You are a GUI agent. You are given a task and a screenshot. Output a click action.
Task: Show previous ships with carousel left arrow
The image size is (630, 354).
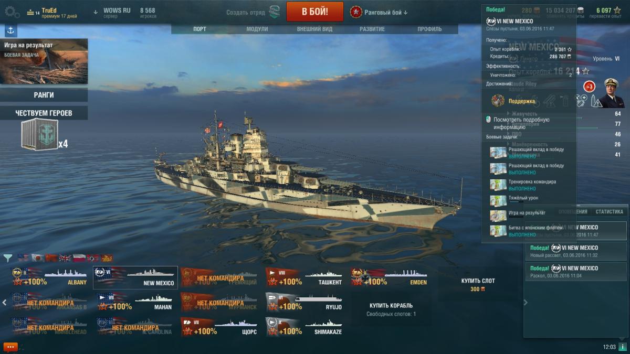[x=5, y=302]
